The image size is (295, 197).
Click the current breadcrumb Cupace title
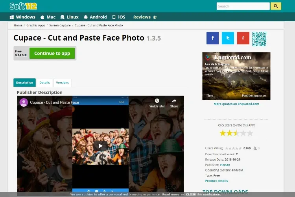point(99,25)
